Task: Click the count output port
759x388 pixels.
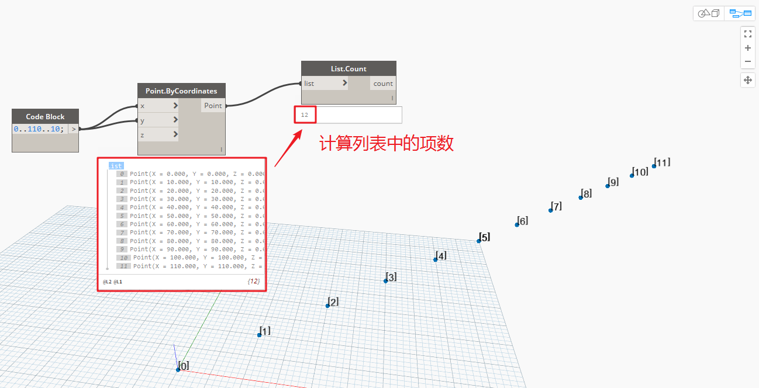Action: pyautogui.click(x=383, y=84)
